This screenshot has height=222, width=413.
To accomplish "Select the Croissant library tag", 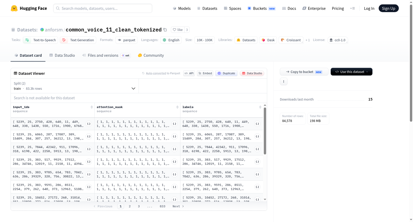I will [x=291, y=40].
